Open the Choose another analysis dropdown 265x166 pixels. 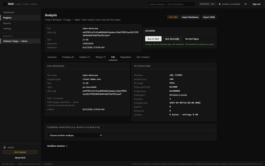(75, 135)
